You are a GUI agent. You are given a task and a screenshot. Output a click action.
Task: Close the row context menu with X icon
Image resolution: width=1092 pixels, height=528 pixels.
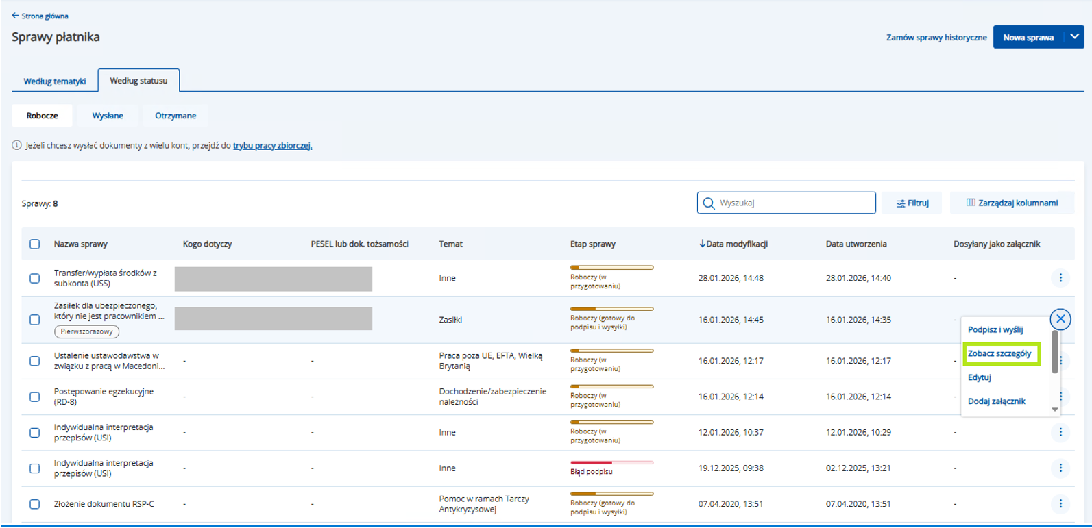[1060, 319]
